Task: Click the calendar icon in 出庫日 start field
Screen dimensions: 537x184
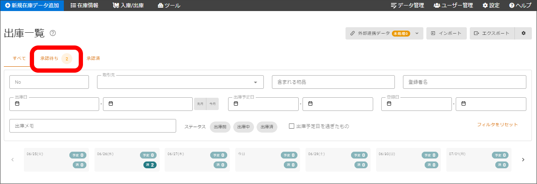Action: point(17,104)
